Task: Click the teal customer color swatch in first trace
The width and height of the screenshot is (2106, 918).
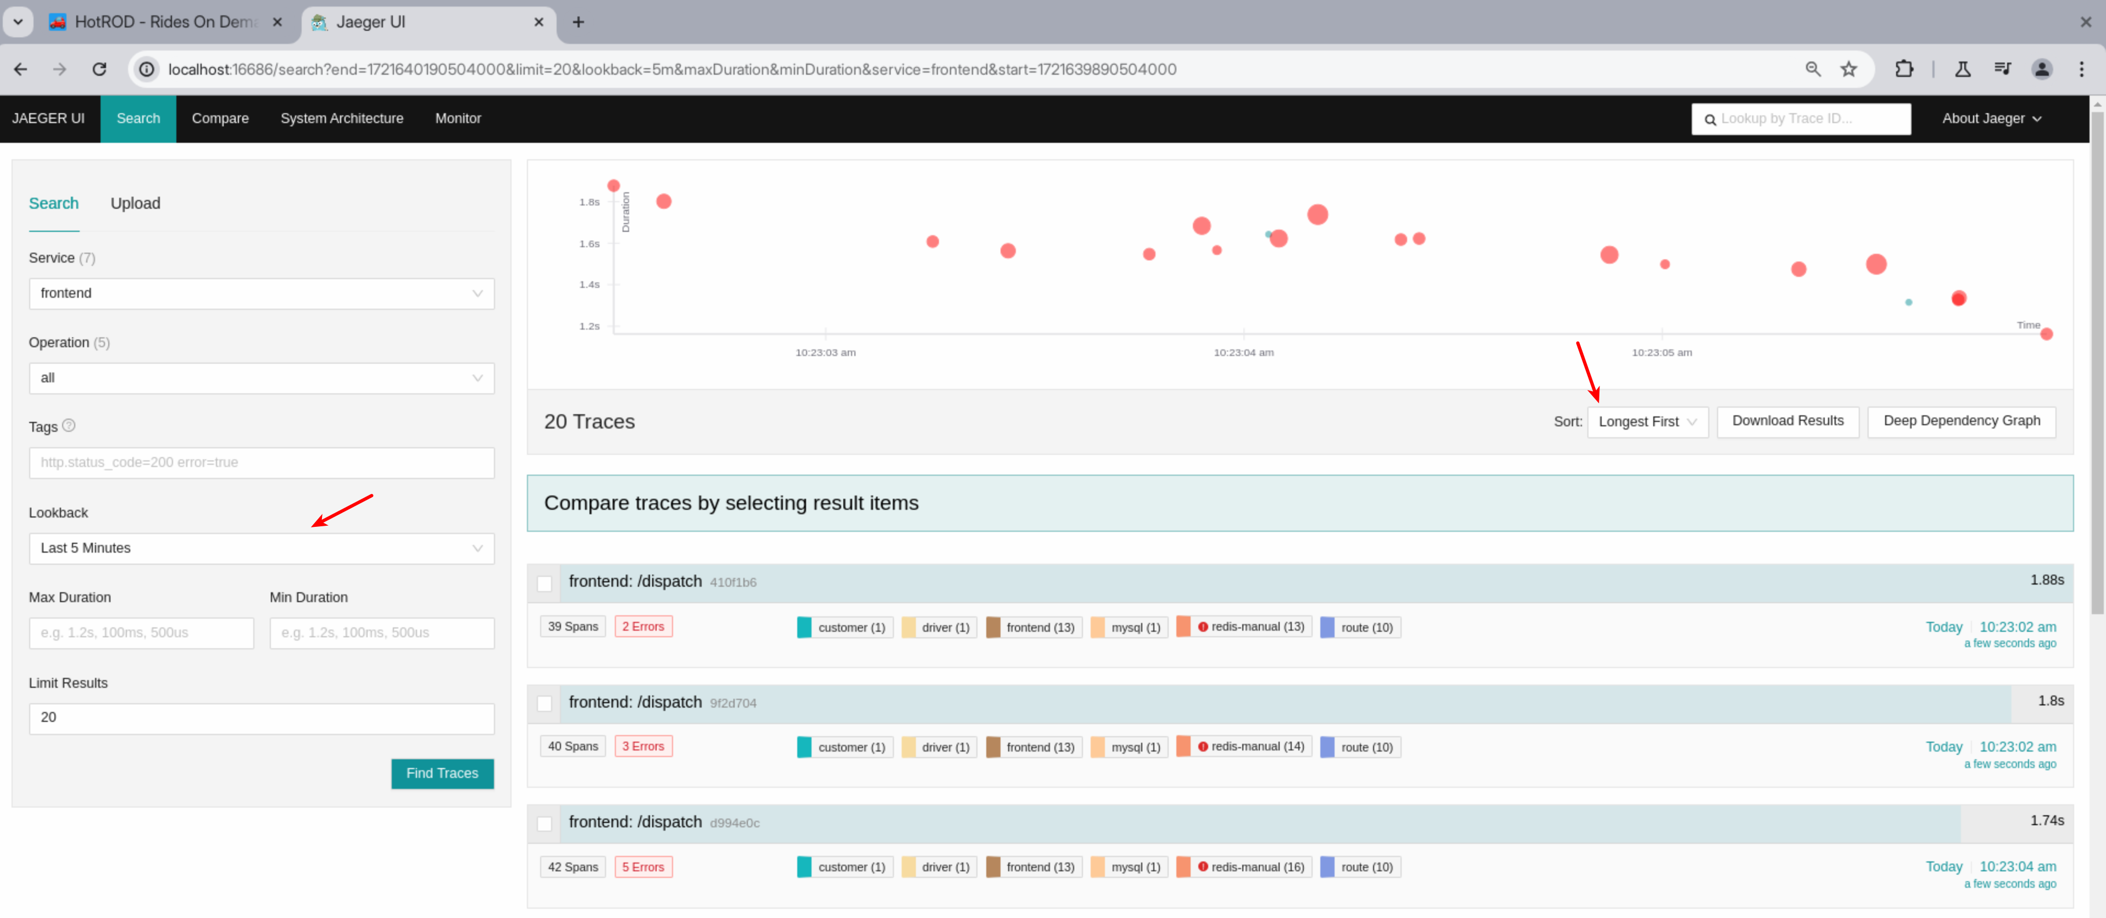Action: coord(804,627)
